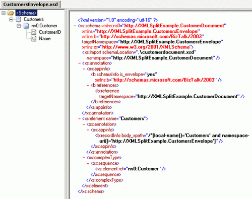Collapse xs:appinfo containing b:recordInfo

(x=88, y=130)
